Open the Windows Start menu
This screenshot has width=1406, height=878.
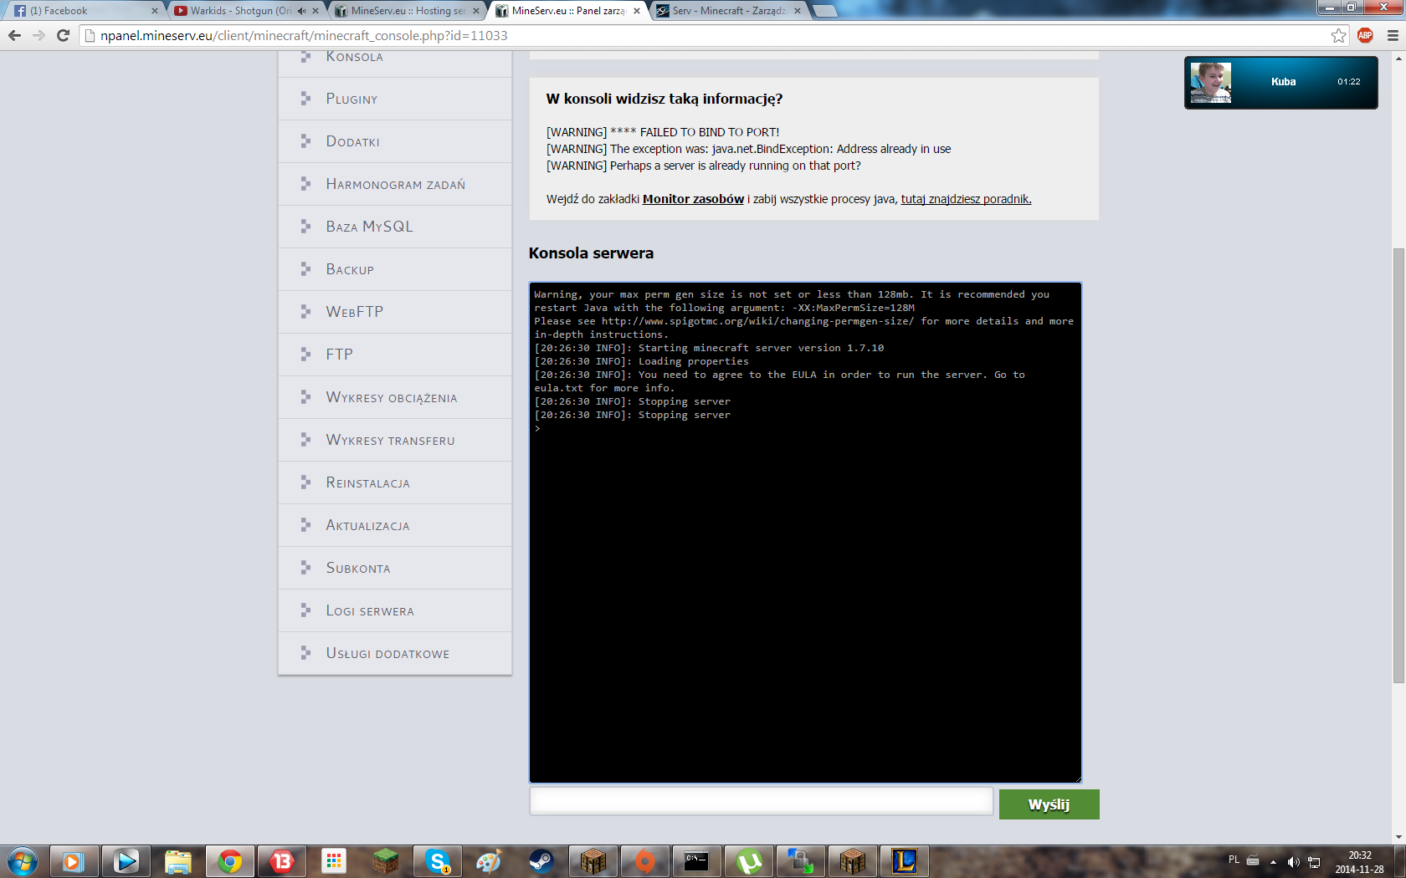[23, 861]
